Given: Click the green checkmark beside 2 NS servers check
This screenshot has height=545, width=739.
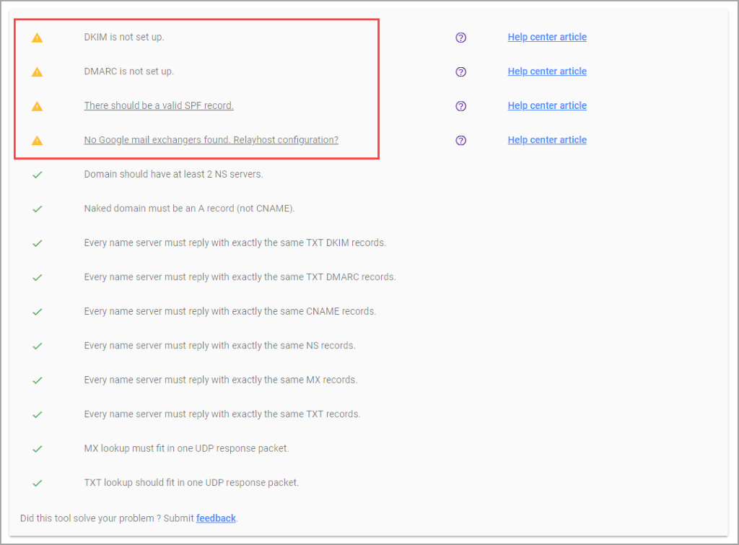Looking at the screenshot, I should 38,175.
